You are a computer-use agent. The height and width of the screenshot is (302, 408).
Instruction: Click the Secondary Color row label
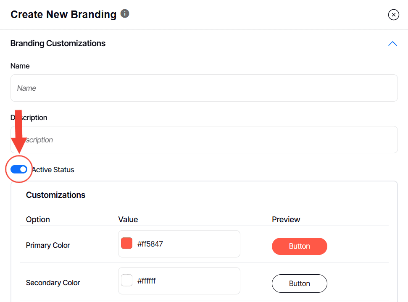coord(53,283)
